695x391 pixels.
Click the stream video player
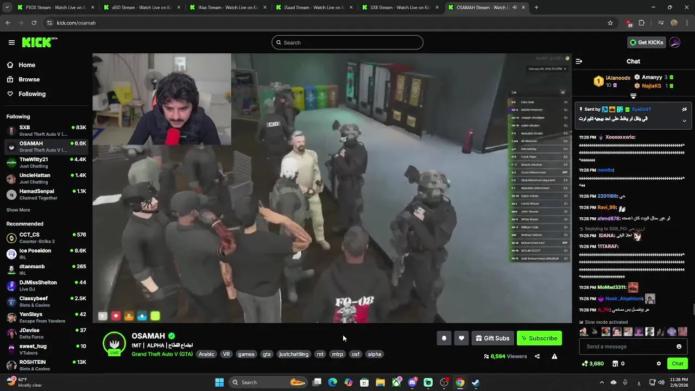point(332,188)
